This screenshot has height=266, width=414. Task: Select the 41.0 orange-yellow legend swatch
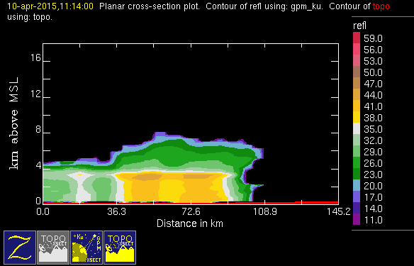click(x=357, y=106)
